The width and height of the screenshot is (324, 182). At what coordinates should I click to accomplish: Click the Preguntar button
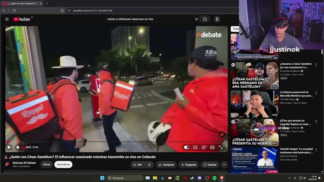tap(189, 165)
